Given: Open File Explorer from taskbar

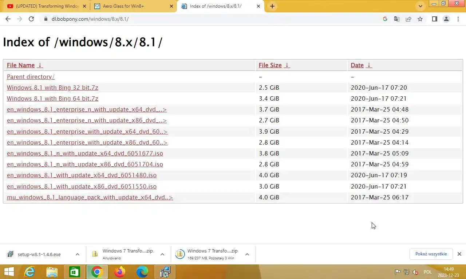Looking at the screenshot, I should click(x=52, y=272).
